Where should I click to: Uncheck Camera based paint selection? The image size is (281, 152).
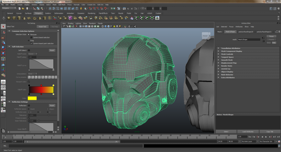point(31,43)
